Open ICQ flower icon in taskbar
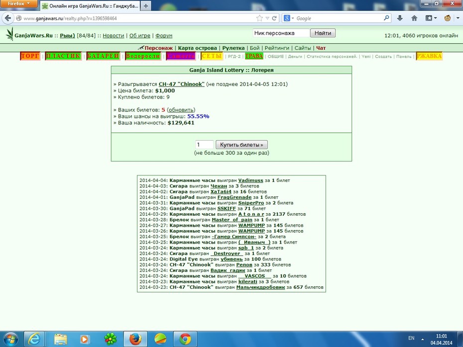Image resolution: width=463 pixels, height=347 pixels. [110, 340]
